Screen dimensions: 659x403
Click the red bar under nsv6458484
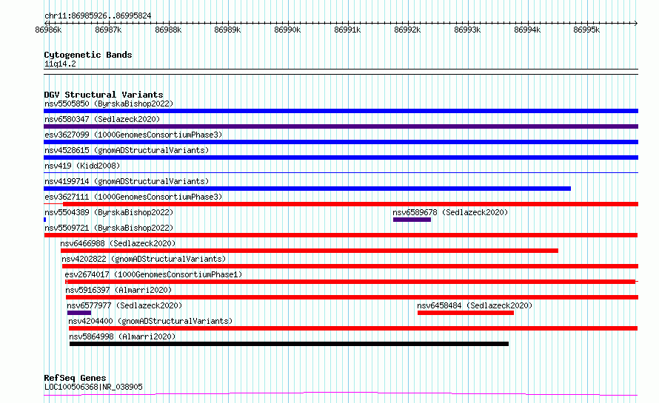coord(466,313)
